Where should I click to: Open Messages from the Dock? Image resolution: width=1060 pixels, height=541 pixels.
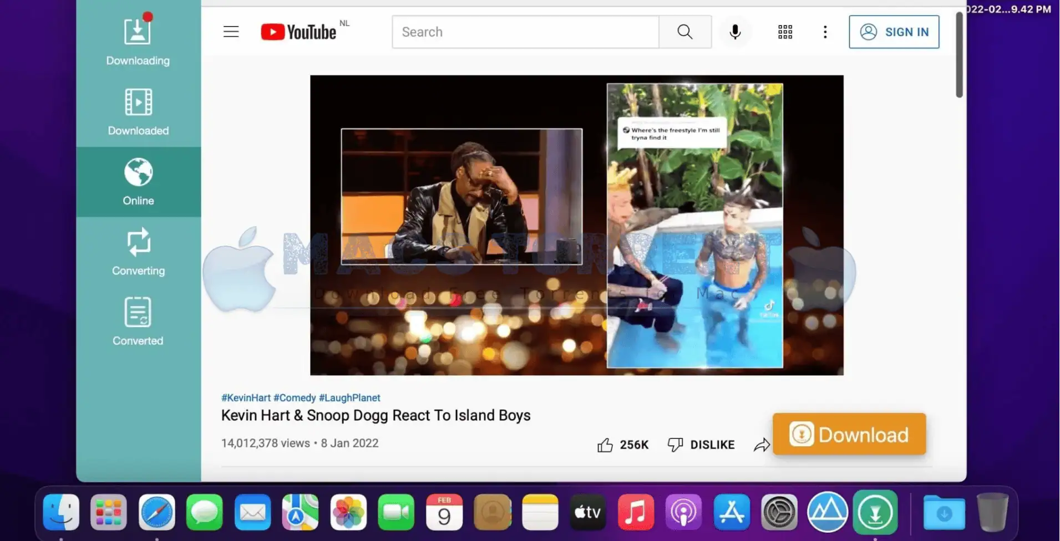click(x=204, y=512)
